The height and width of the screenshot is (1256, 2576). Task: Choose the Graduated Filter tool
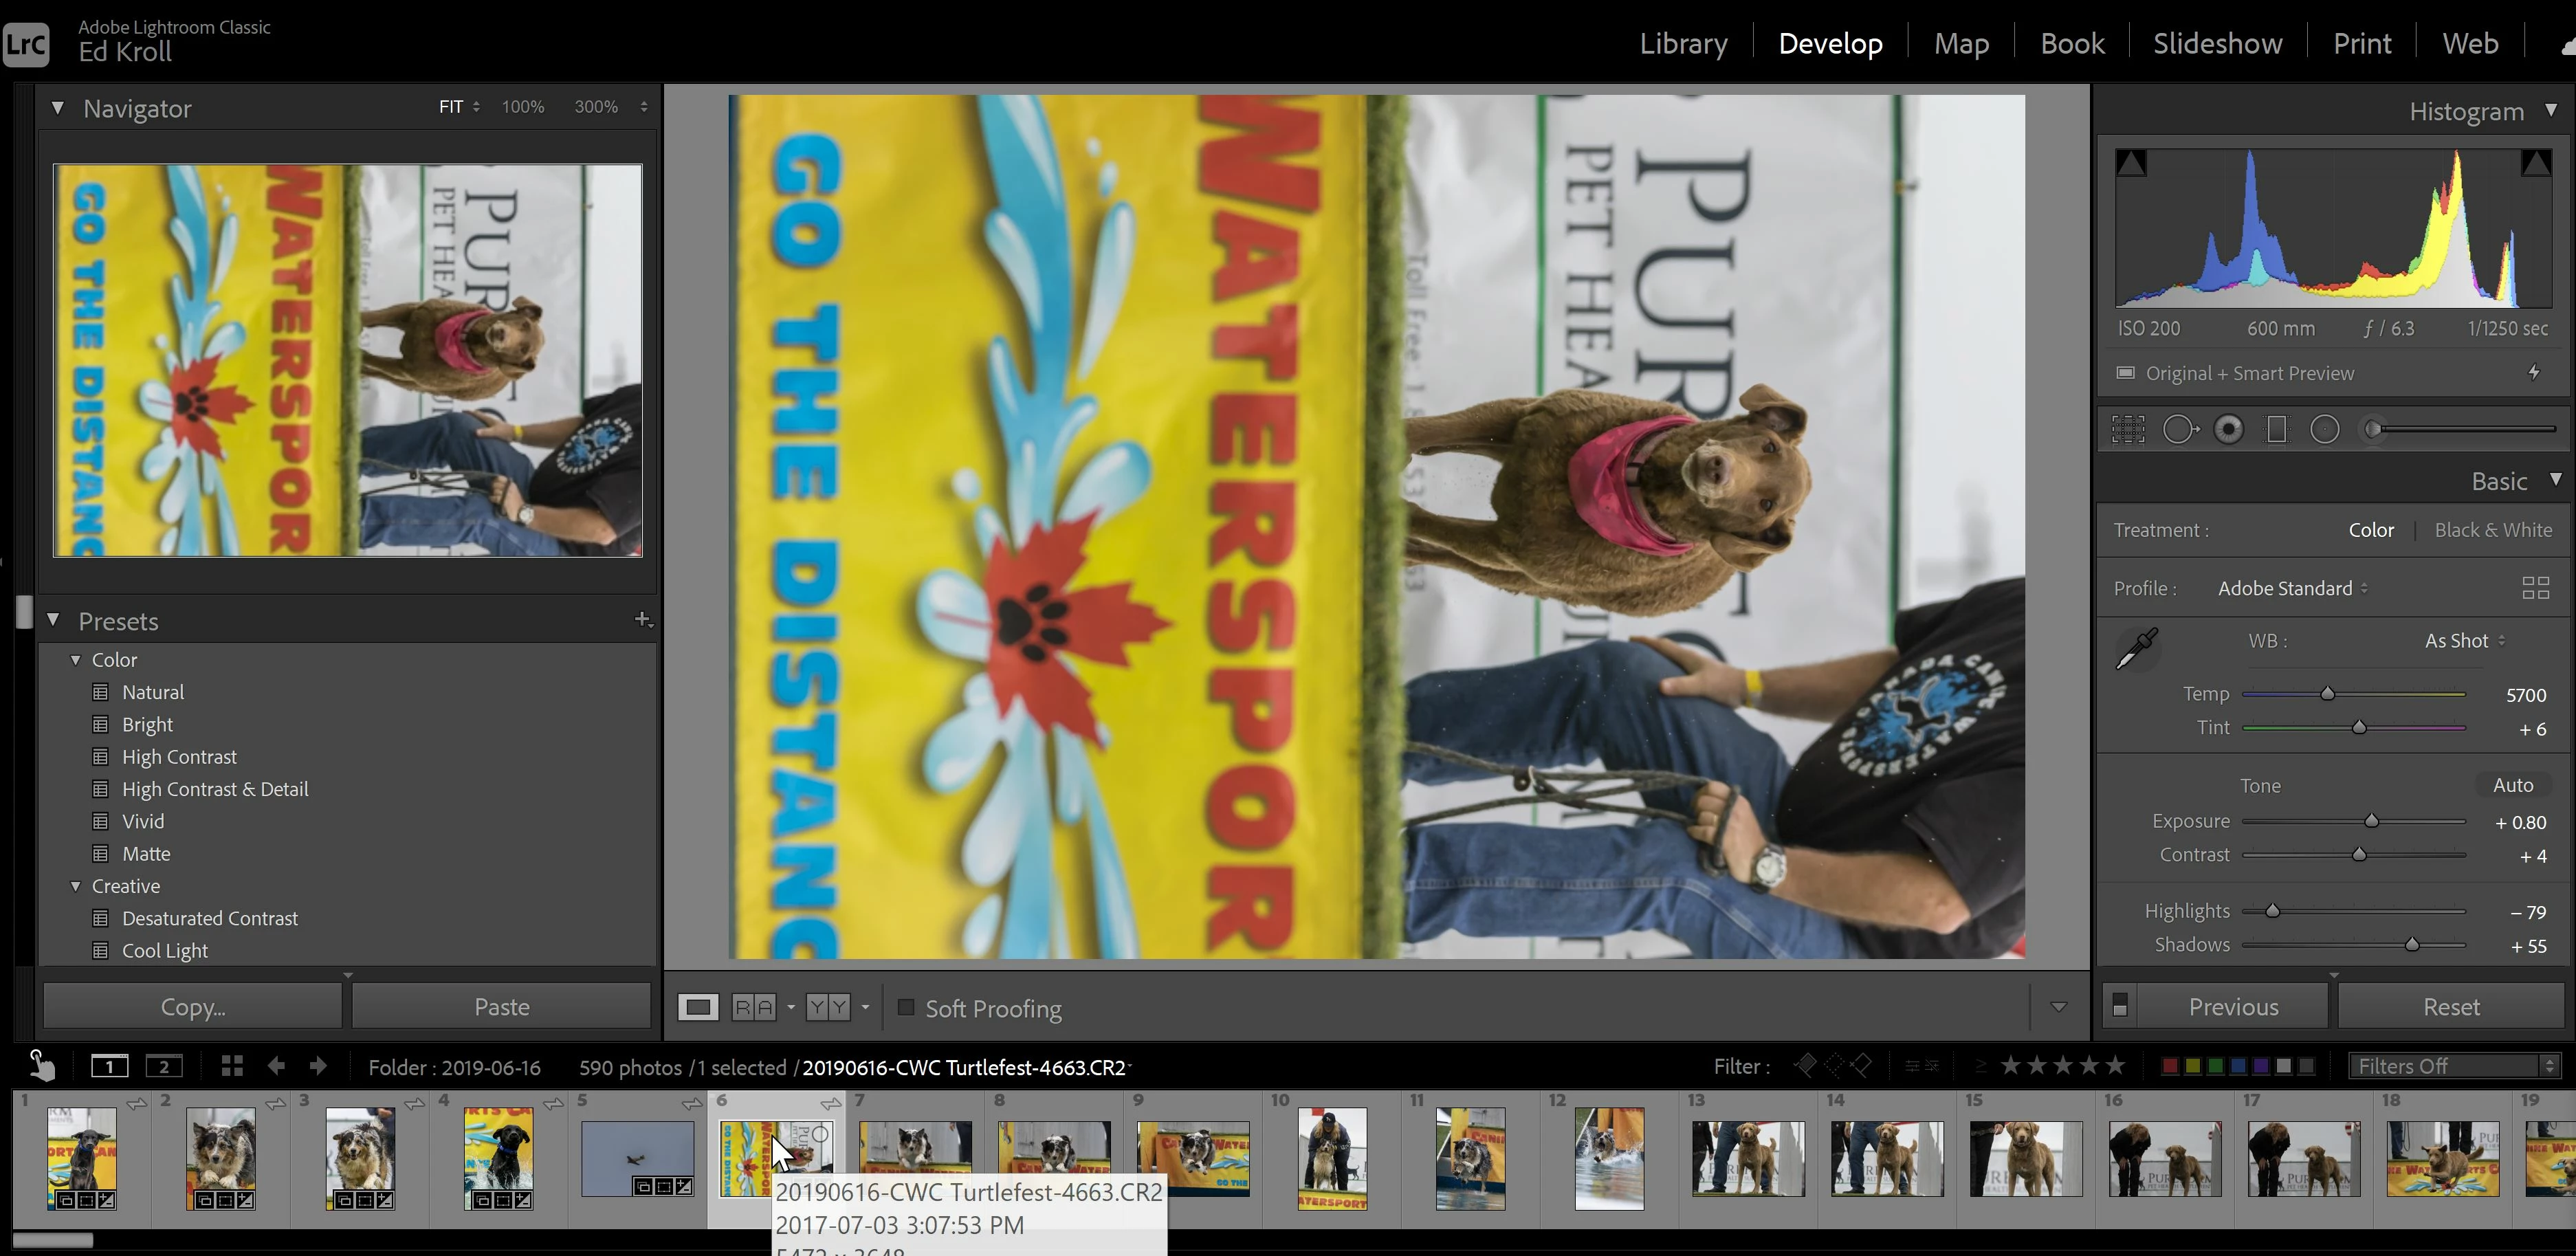point(2276,430)
